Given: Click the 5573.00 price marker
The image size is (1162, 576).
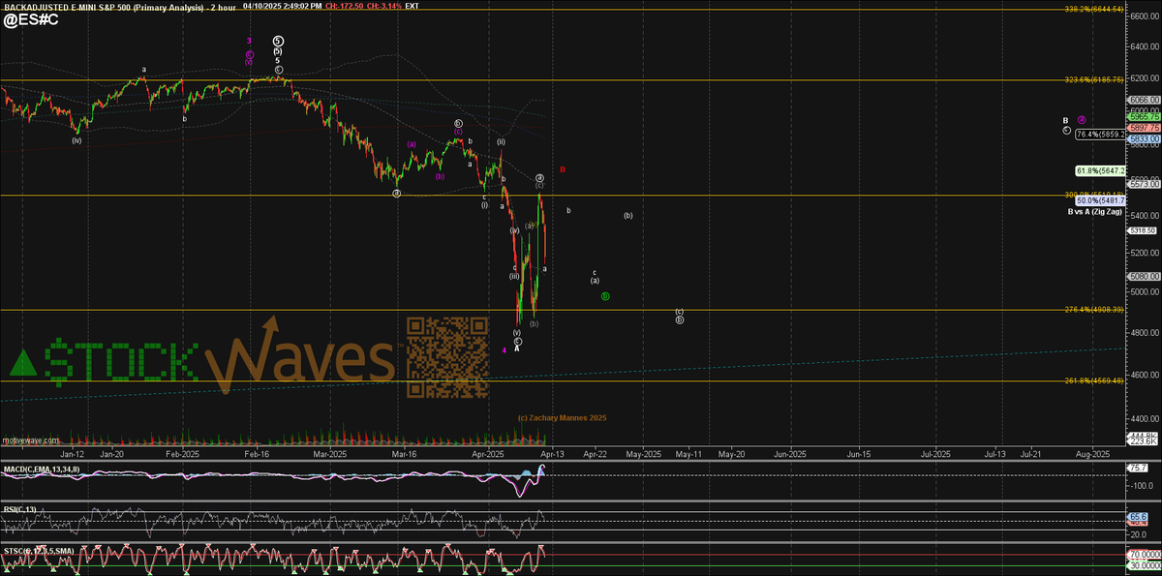Looking at the screenshot, I should pyautogui.click(x=1145, y=183).
